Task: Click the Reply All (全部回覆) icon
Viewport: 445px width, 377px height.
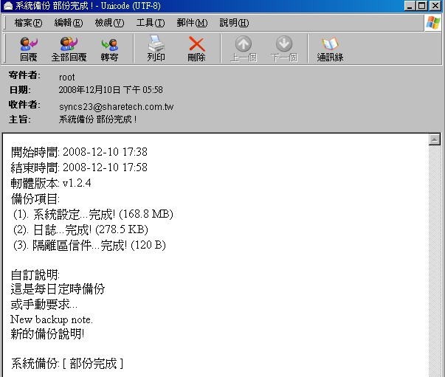Action: [69, 49]
